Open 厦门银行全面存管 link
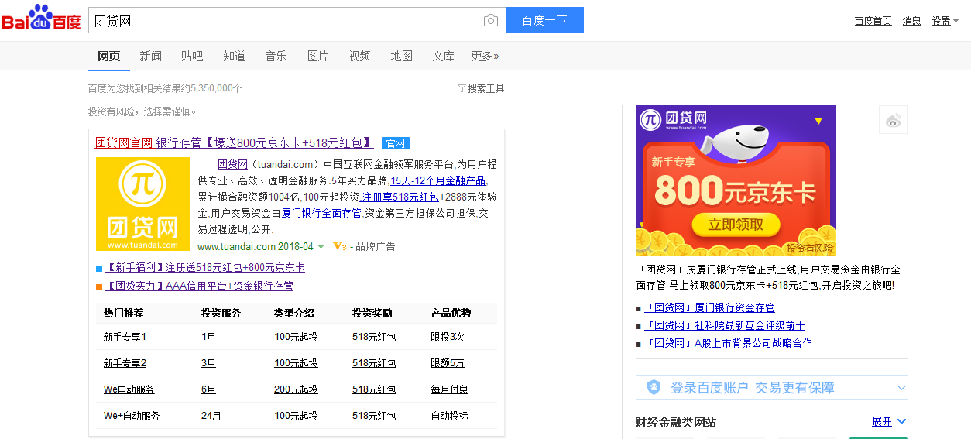The image size is (971, 439). 321,213
